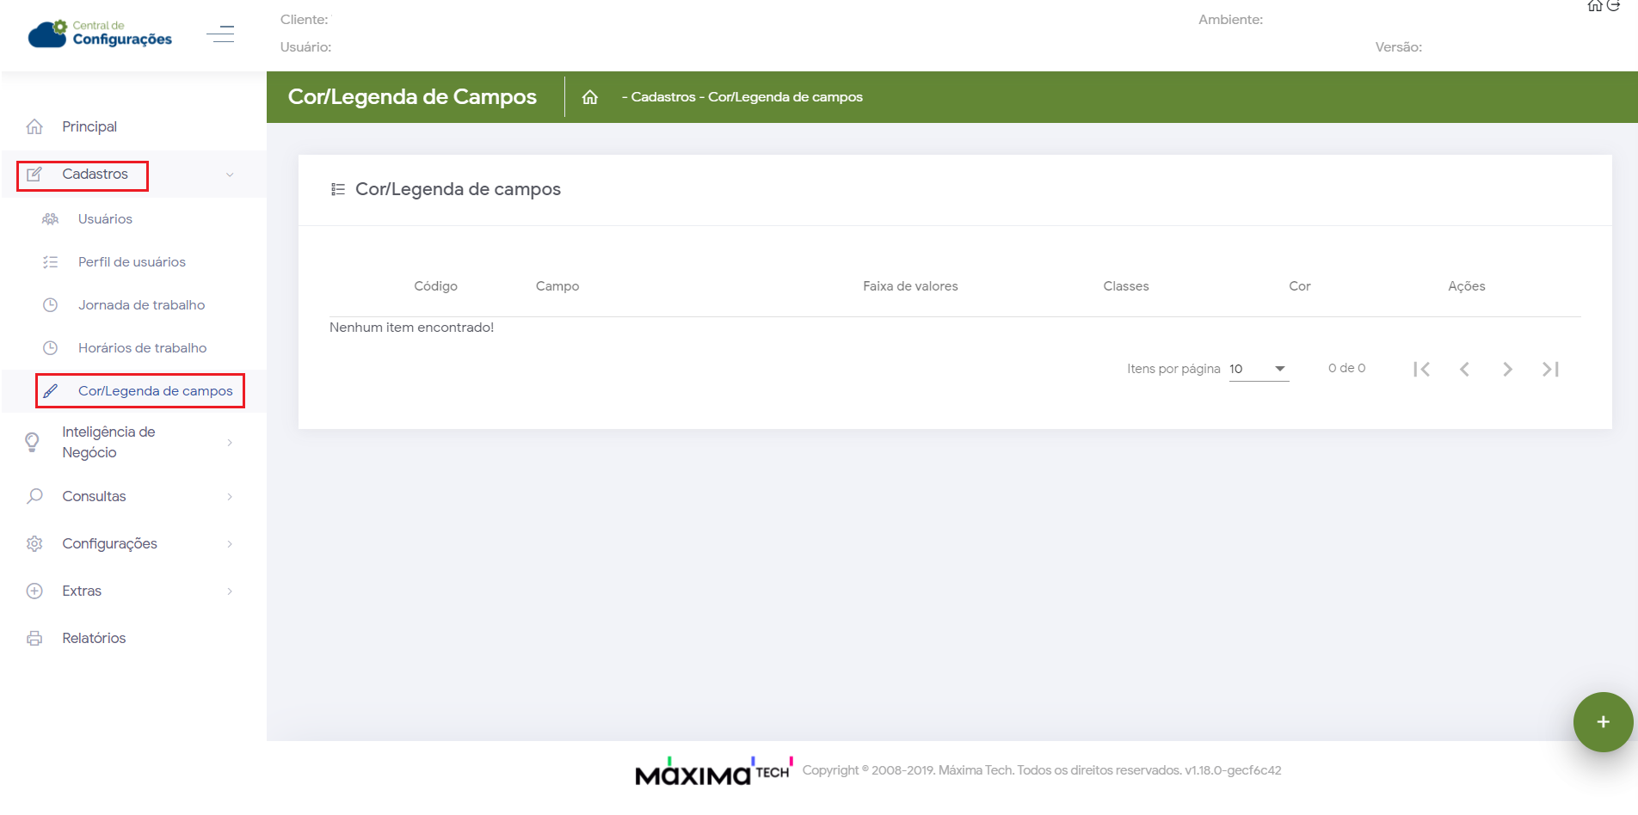
Task: Go home via the green breadcrumb house icon
Action: pyautogui.click(x=590, y=97)
